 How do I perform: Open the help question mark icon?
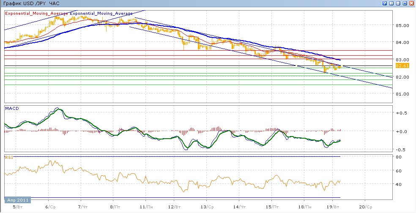385,3
